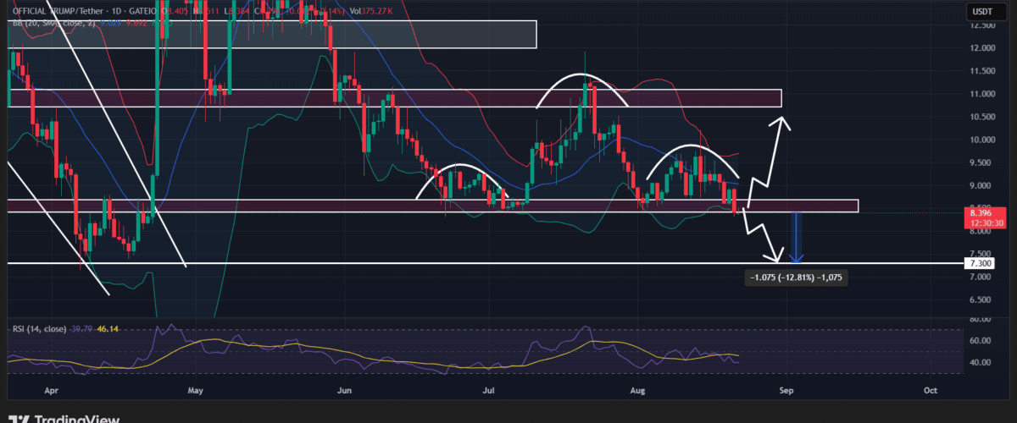Click the May label on time axis
The height and width of the screenshot is (423, 1017).
click(196, 391)
